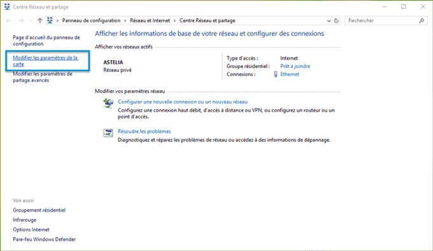Image resolution: width=433 pixels, height=251 pixels.
Task: Click the control panel icon in the address bar
Action: [50, 20]
